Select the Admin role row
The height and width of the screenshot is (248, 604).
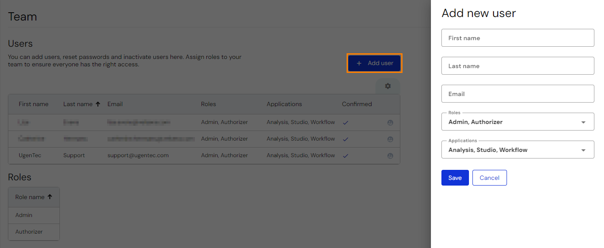coord(34,215)
